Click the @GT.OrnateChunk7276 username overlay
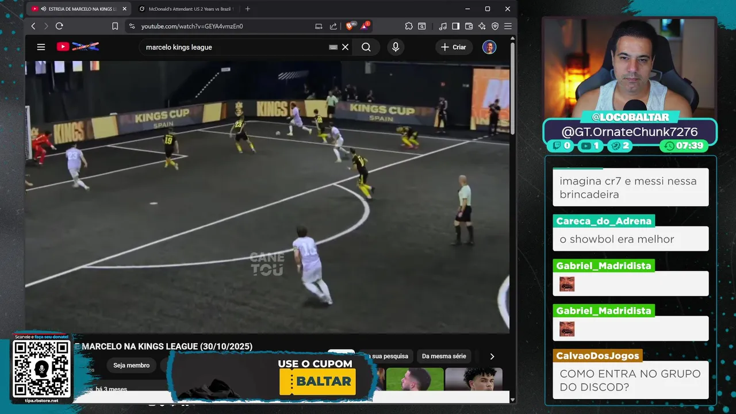The height and width of the screenshot is (414, 736). click(x=630, y=132)
